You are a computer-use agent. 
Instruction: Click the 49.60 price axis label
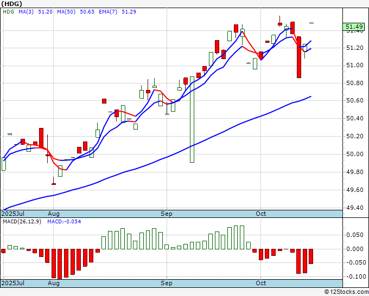click(355, 190)
